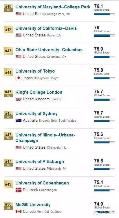Select Ohio State University--Columbus link

(x=49, y=50)
